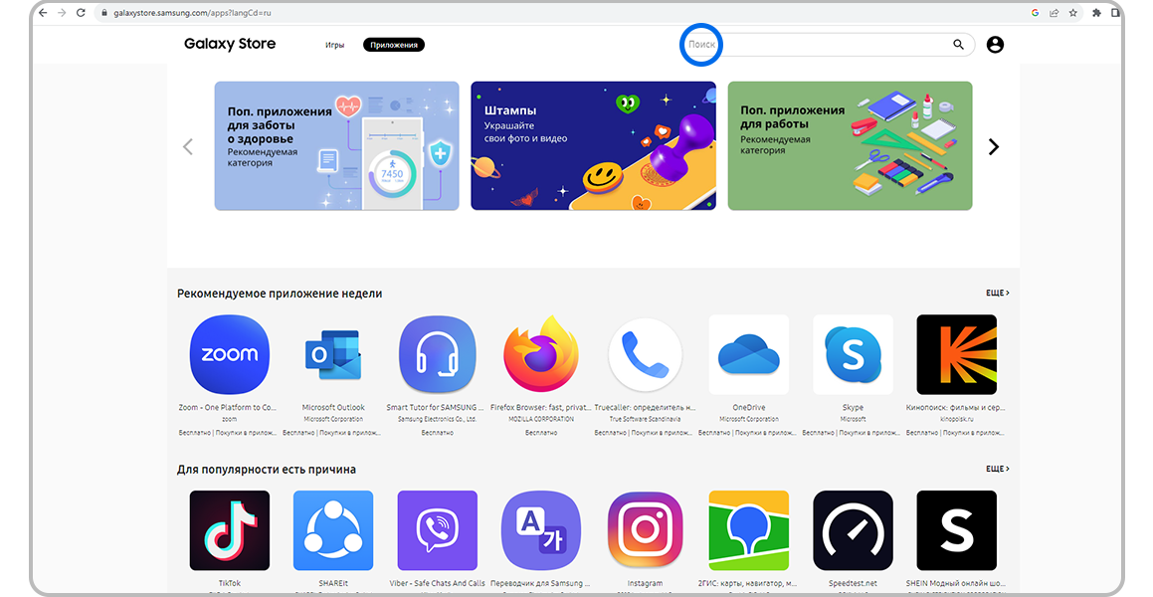Image resolution: width=1153 pixels, height=597 pixels.
Task: Click the share page icon in address bar
Action: [x=1054, y=13]
